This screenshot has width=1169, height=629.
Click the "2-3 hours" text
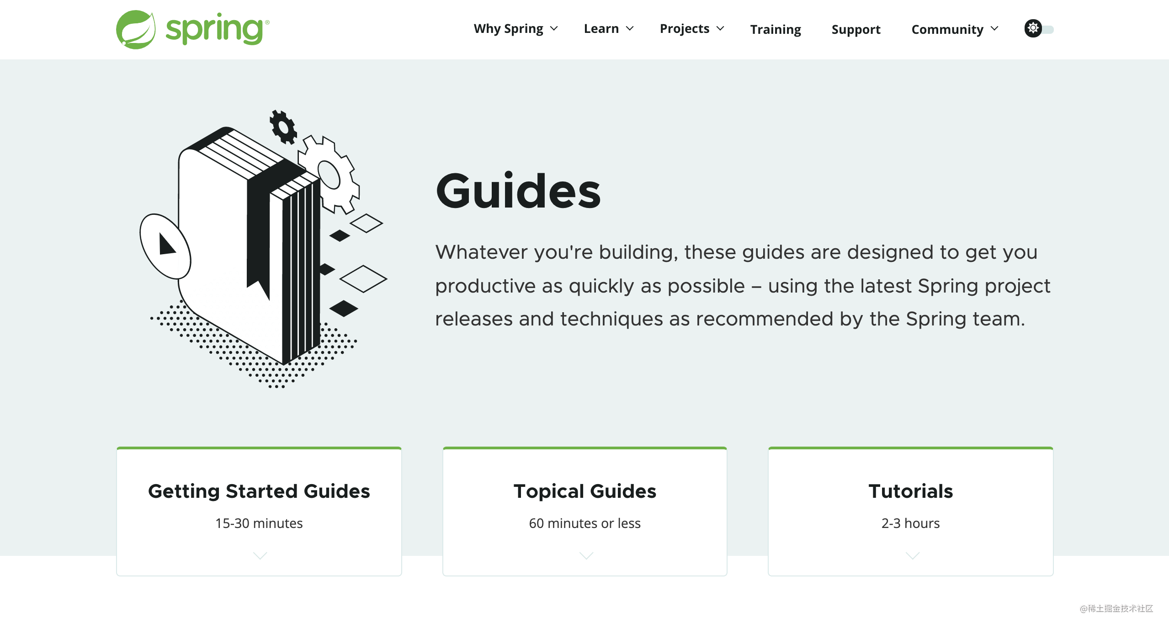click(911, 523)
